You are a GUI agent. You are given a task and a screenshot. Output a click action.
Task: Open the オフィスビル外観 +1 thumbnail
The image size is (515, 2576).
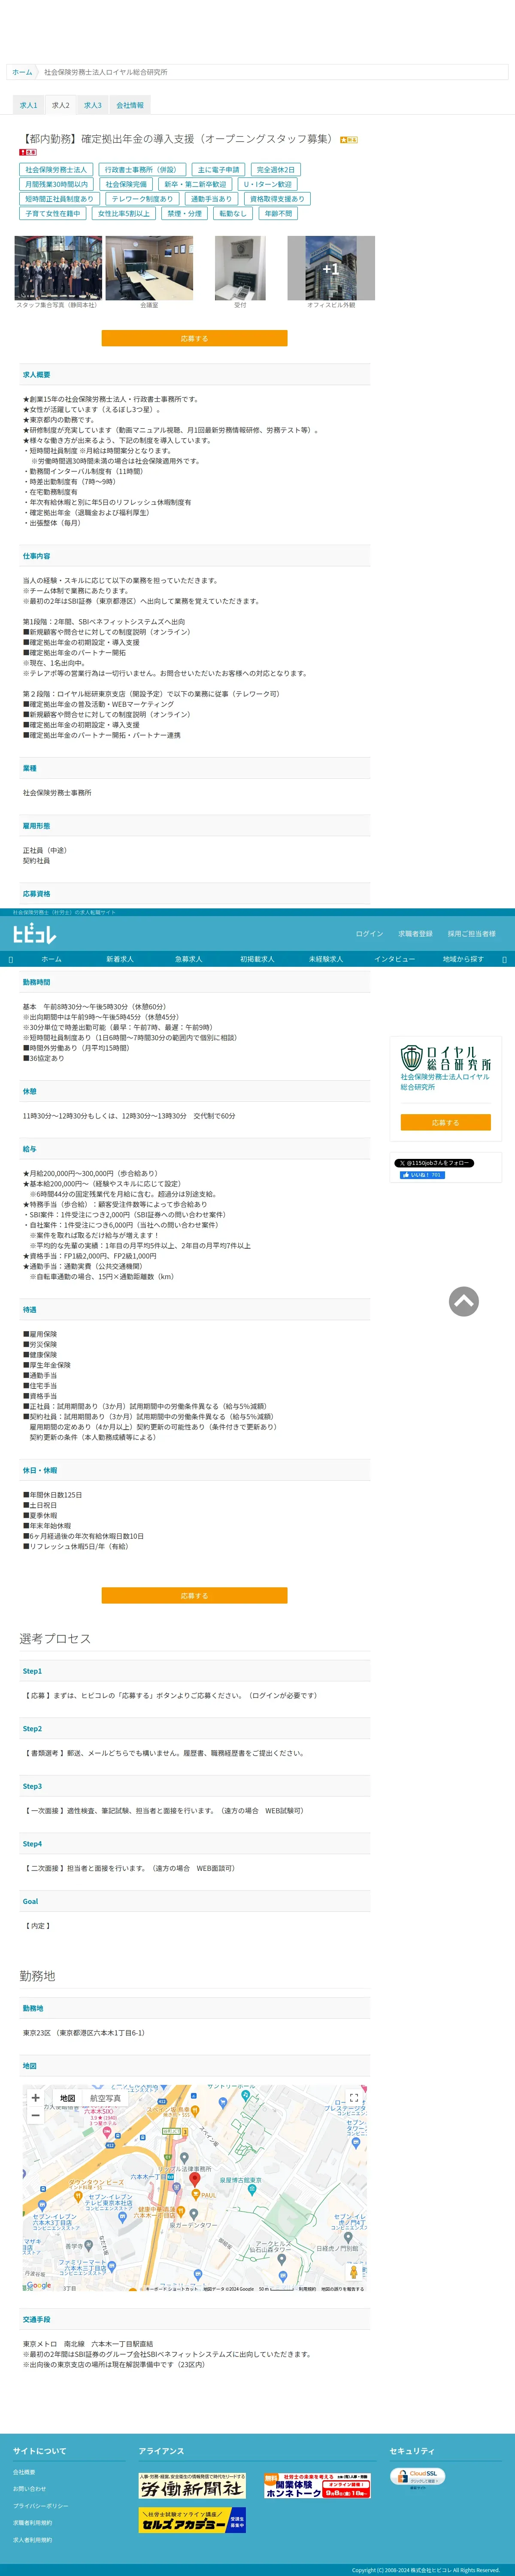pyautogui.click(x=331, y=268)
